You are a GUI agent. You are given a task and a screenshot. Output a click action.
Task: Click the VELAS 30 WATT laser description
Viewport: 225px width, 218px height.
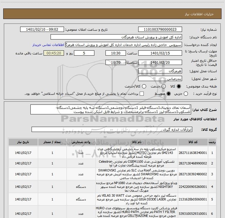click(x=137, y=199)
